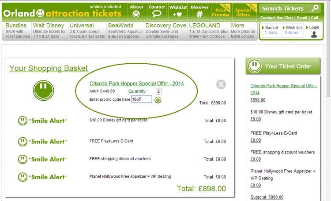This screenshot has height=201, width=331.
Task: Open the SeaWorld tickets menu
Action: pyautogui.click(x=125, y=31)
